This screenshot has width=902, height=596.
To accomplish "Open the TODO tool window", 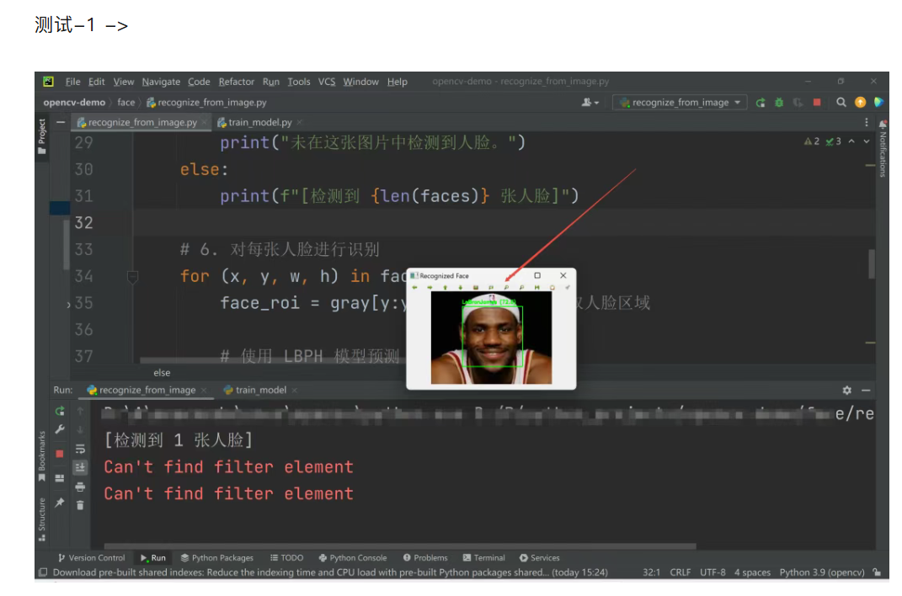I will pyautogui.click(x=286, y=558).
